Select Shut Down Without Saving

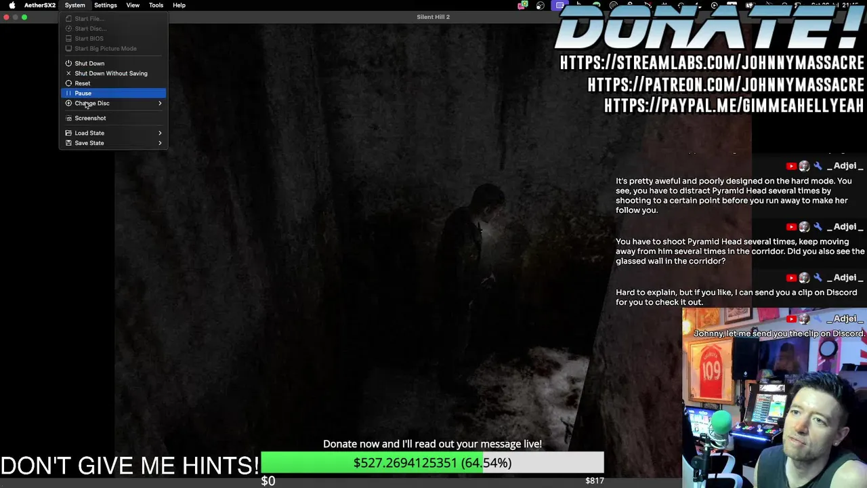pyautogui.click(x=113, y=73)
